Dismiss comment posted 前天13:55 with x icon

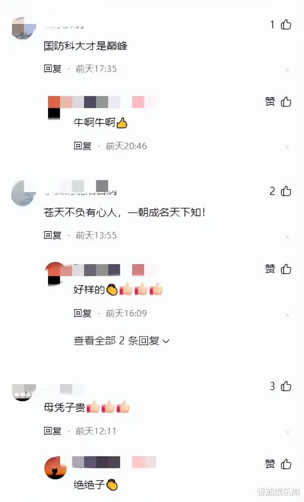tap(287, 237)
